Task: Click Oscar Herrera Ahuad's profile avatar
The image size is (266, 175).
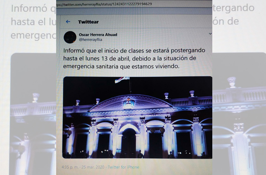Action: pos(70,37)
